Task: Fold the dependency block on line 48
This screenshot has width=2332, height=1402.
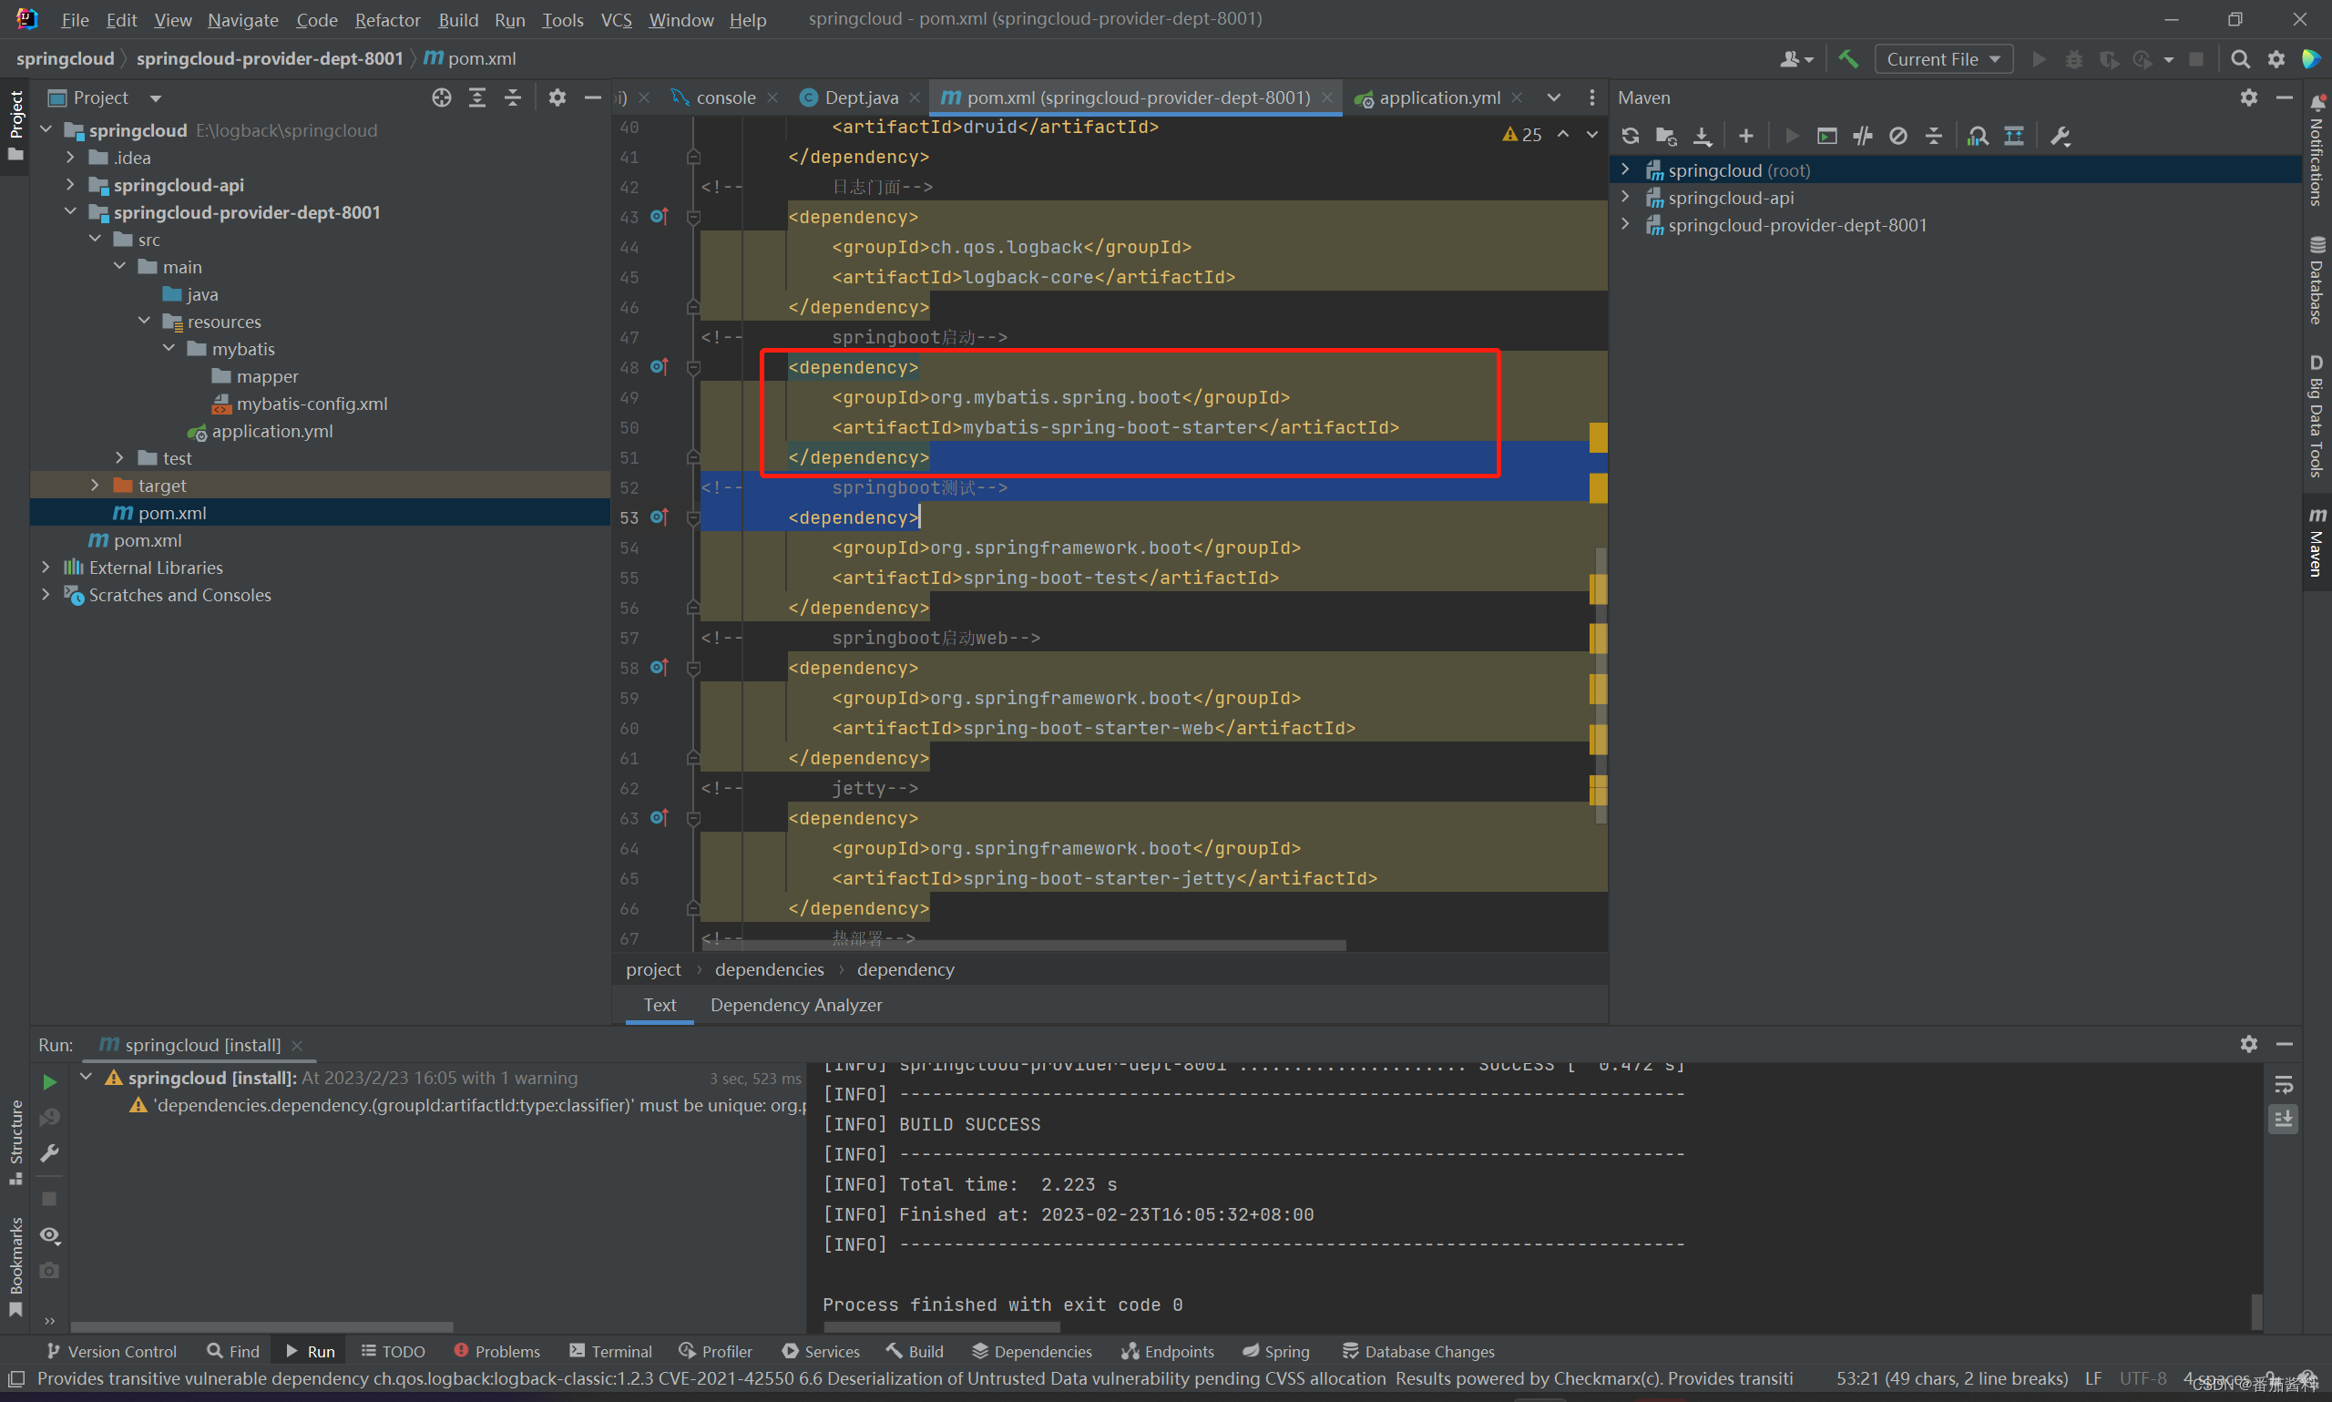Action: point(693,367)
